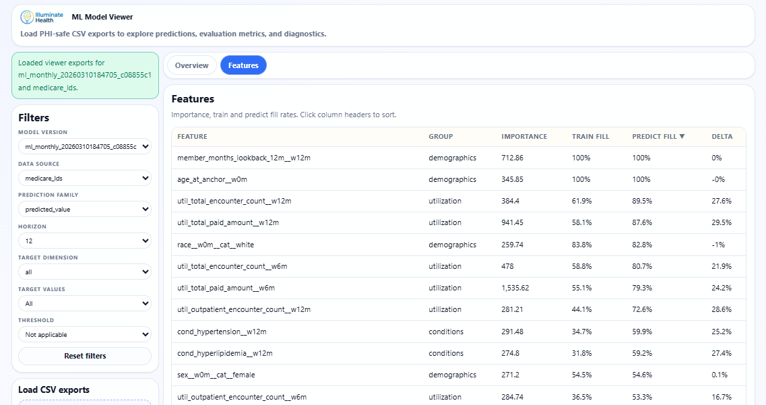The width and height of the screenshot is (766, 405).
Task: Open the Horizon dropdown
Action: coord(84,241)
